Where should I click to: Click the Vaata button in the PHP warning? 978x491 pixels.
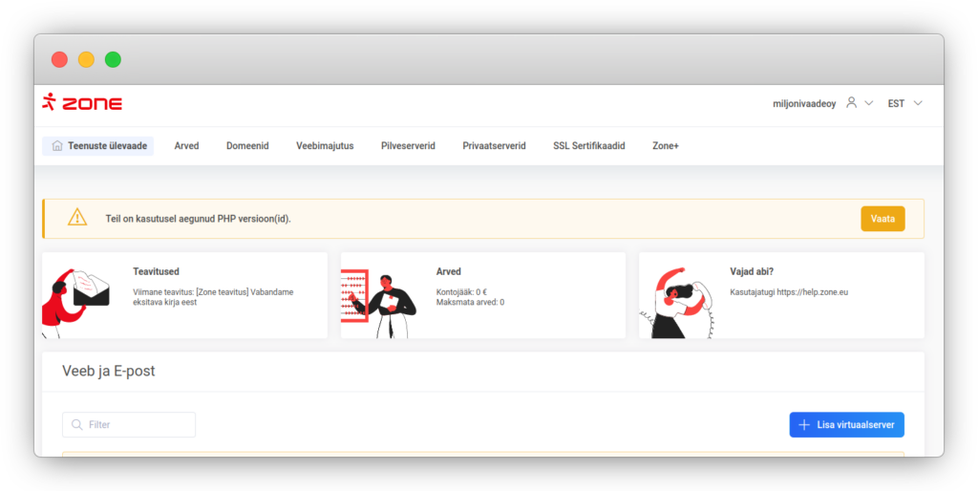(x=882, y=219)
